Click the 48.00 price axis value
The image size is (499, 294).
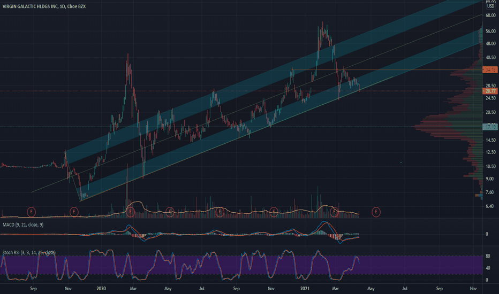(490, 43)
